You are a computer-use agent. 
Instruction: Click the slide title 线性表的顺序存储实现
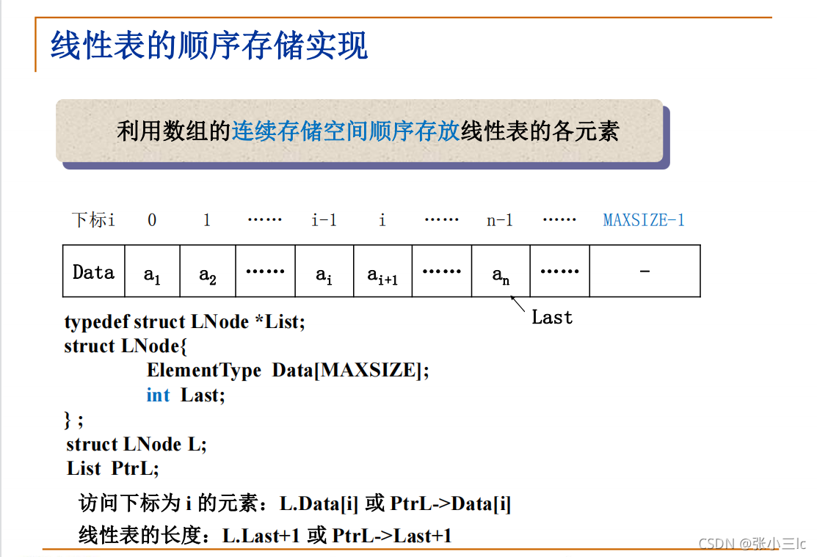tap(209, 45)
